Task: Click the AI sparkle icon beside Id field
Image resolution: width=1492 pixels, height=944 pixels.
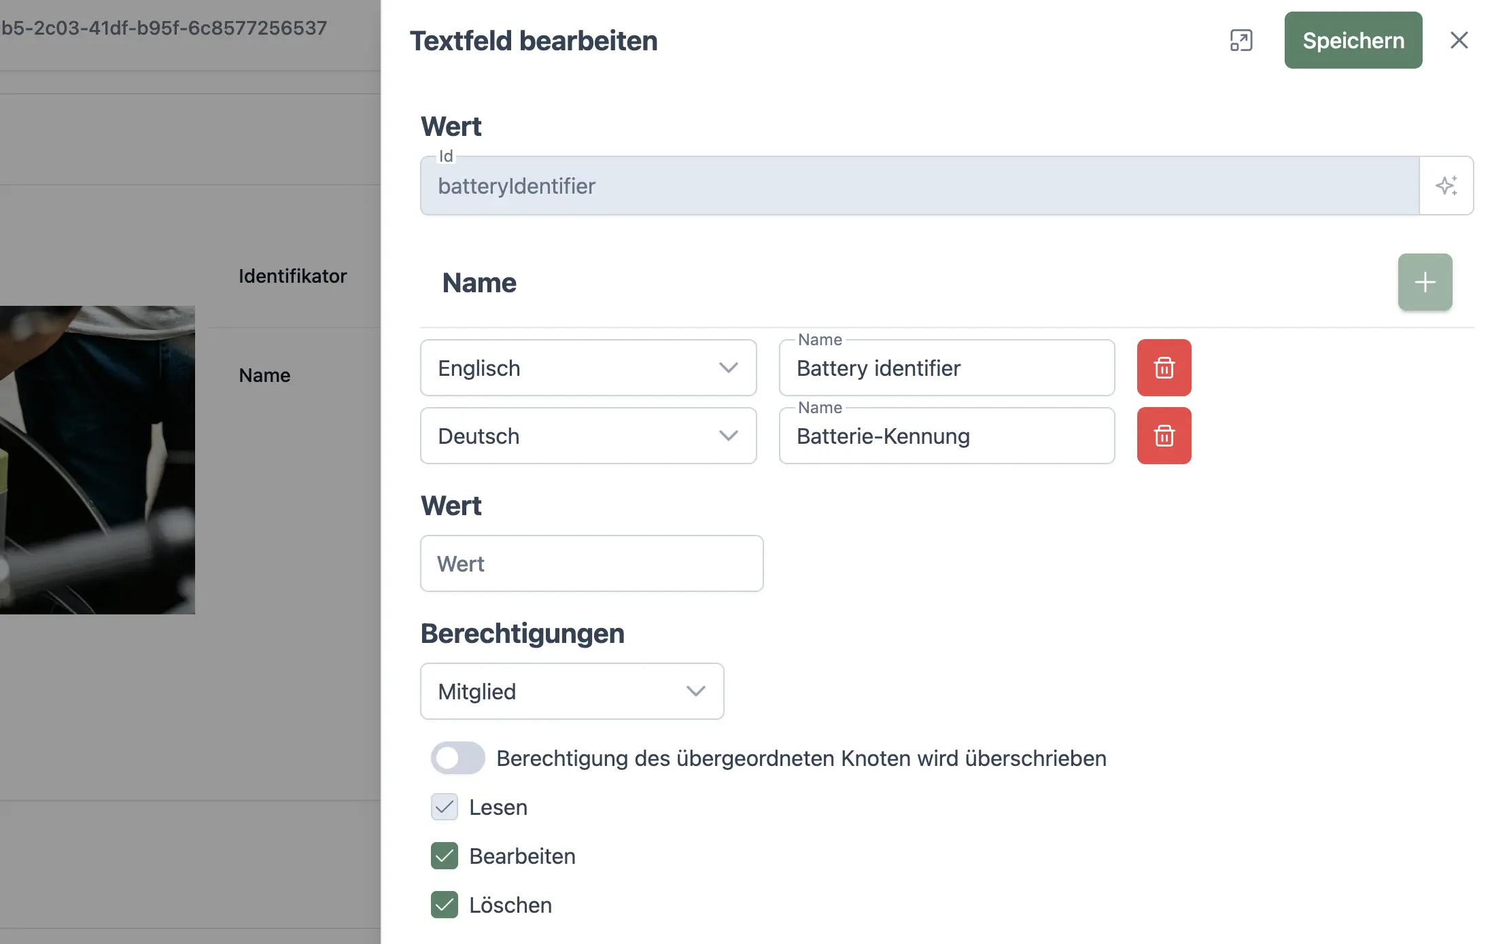Action: click(x=1446, y=186)
